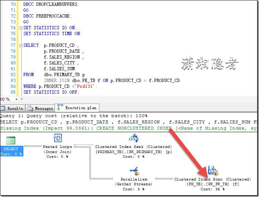
Task: Click the Cost: 96 % text
Action: point(212,189)
